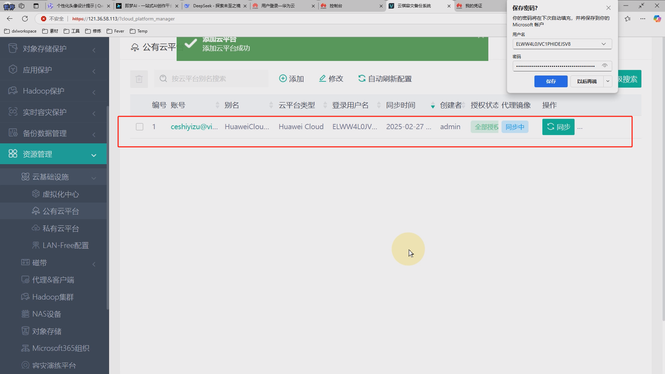The image size is (665, 374).
Task: Check the checkbox for row 1
Action: (140, 127)
